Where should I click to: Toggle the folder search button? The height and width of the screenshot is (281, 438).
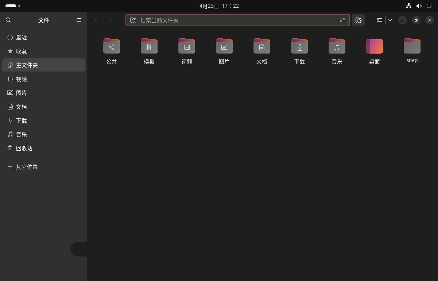358,20
